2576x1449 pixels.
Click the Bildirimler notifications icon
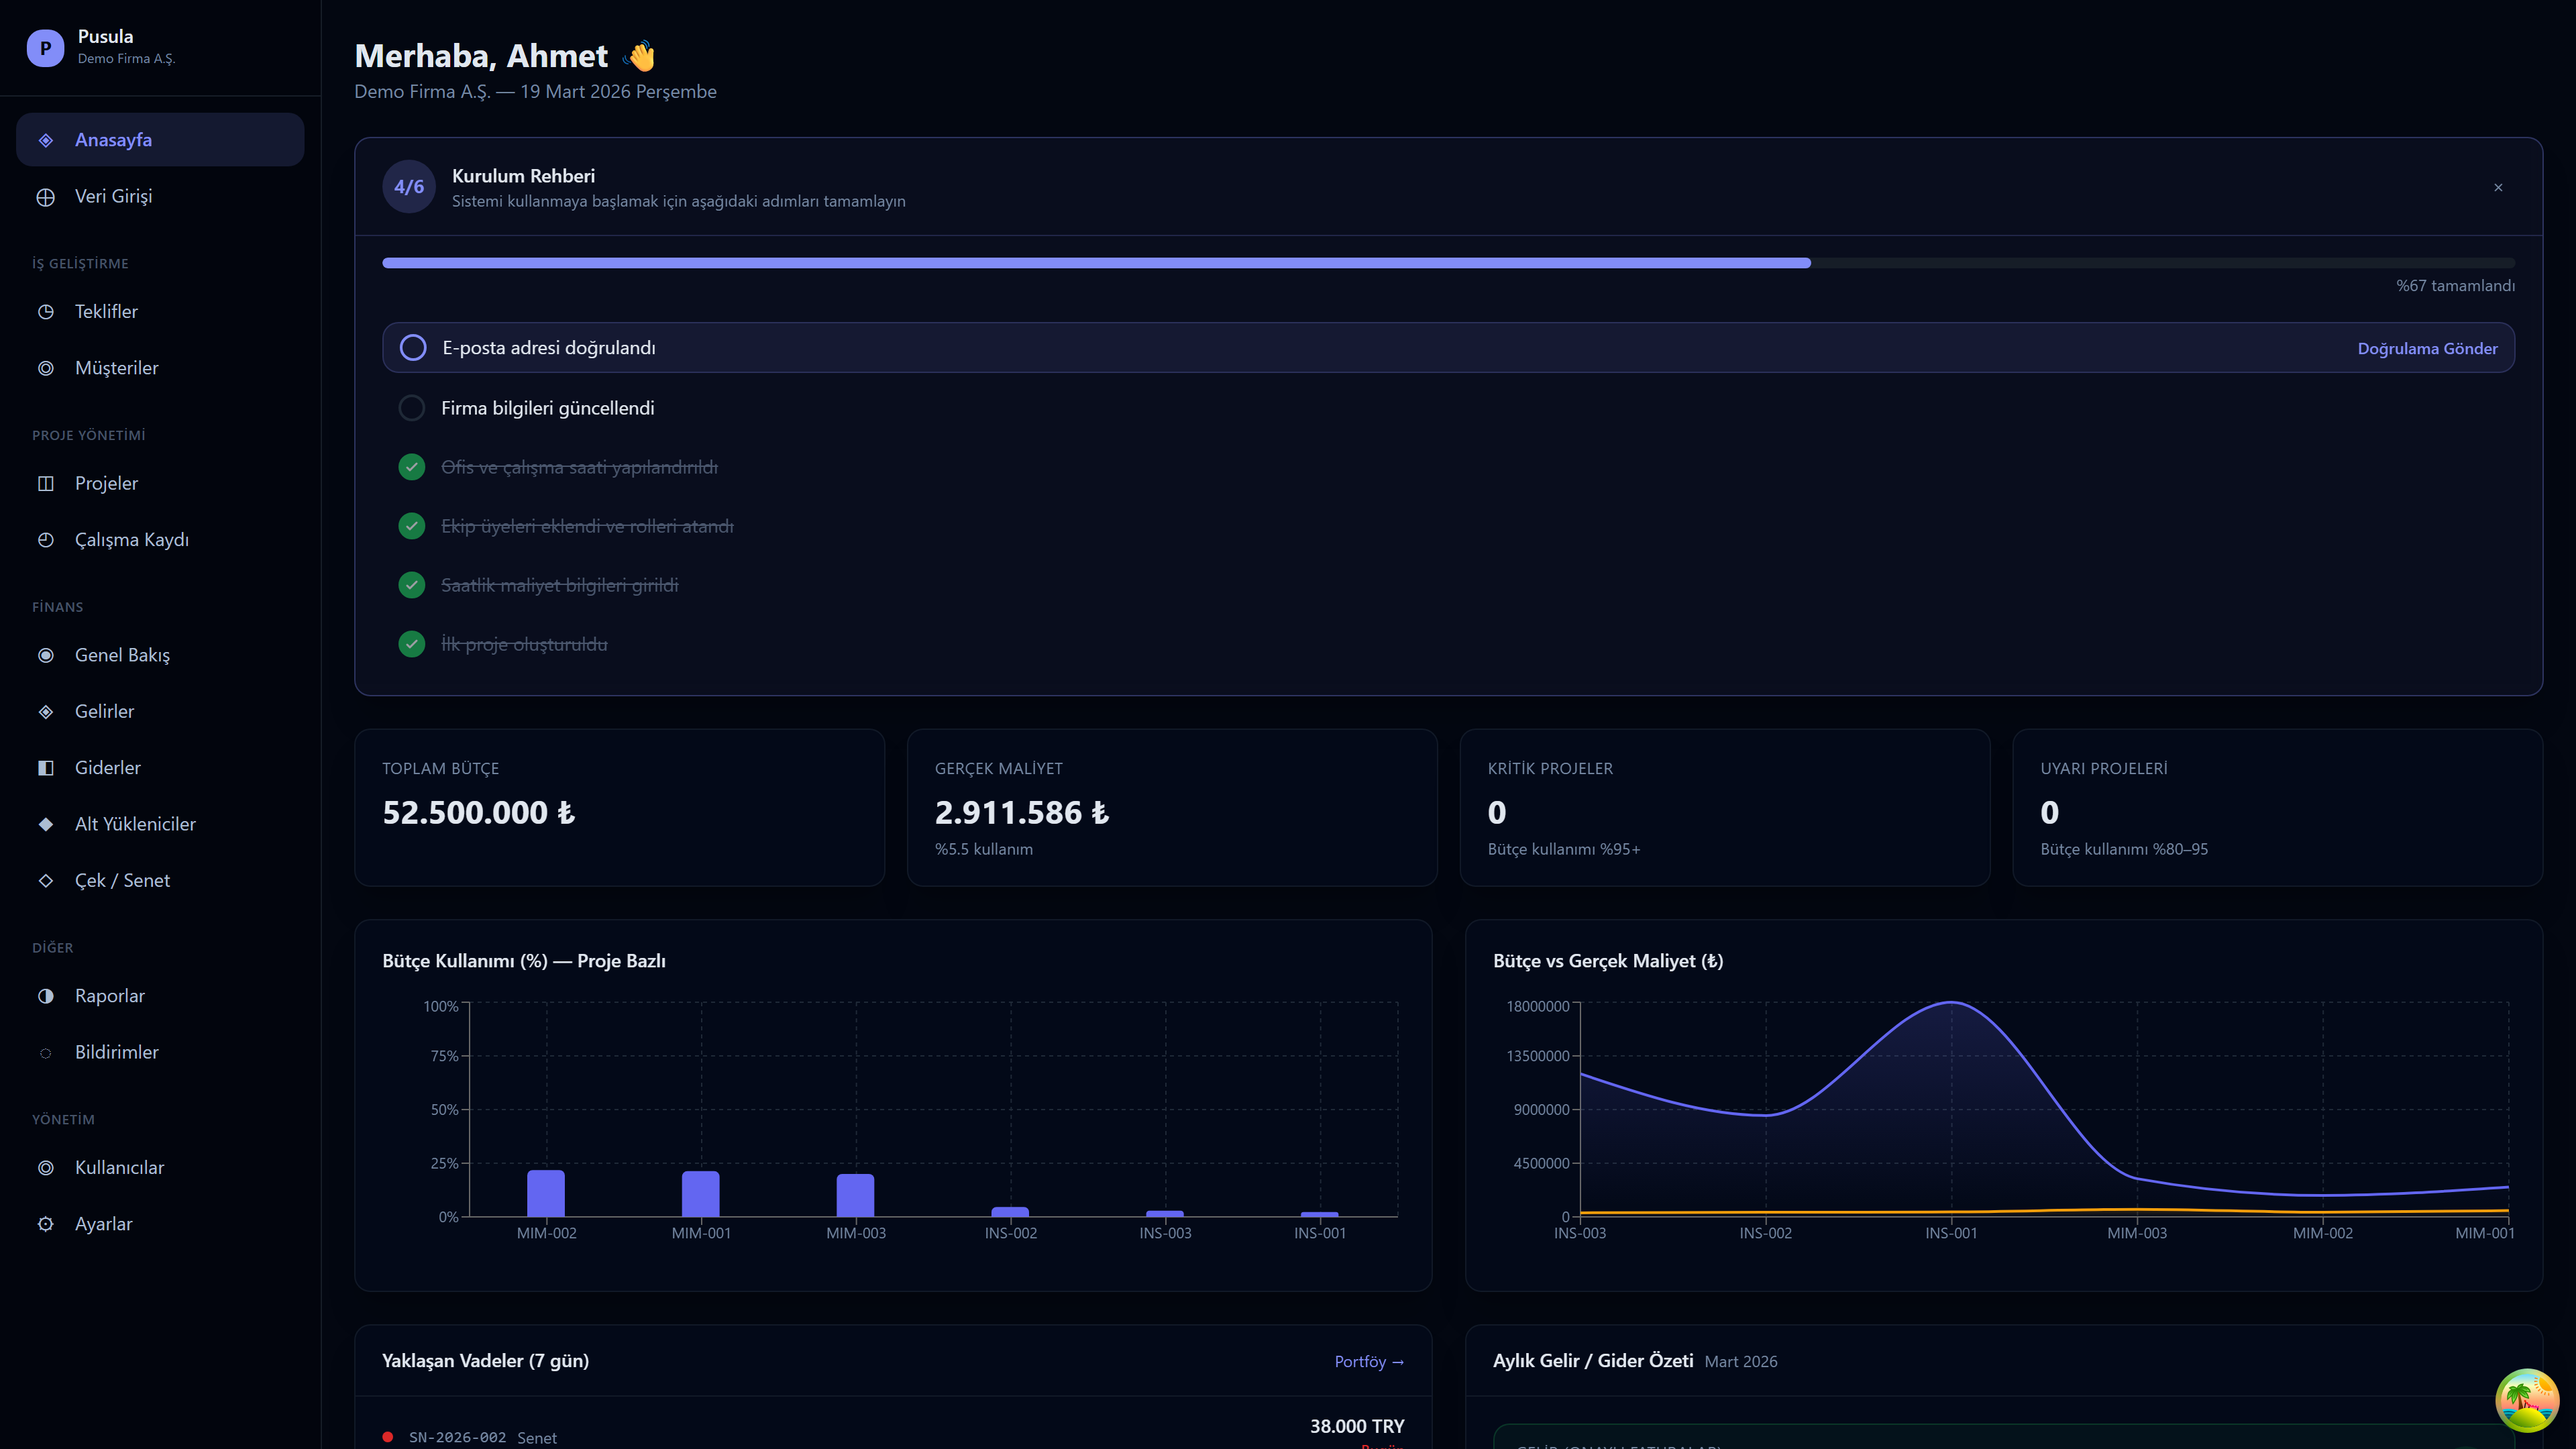46,1052
